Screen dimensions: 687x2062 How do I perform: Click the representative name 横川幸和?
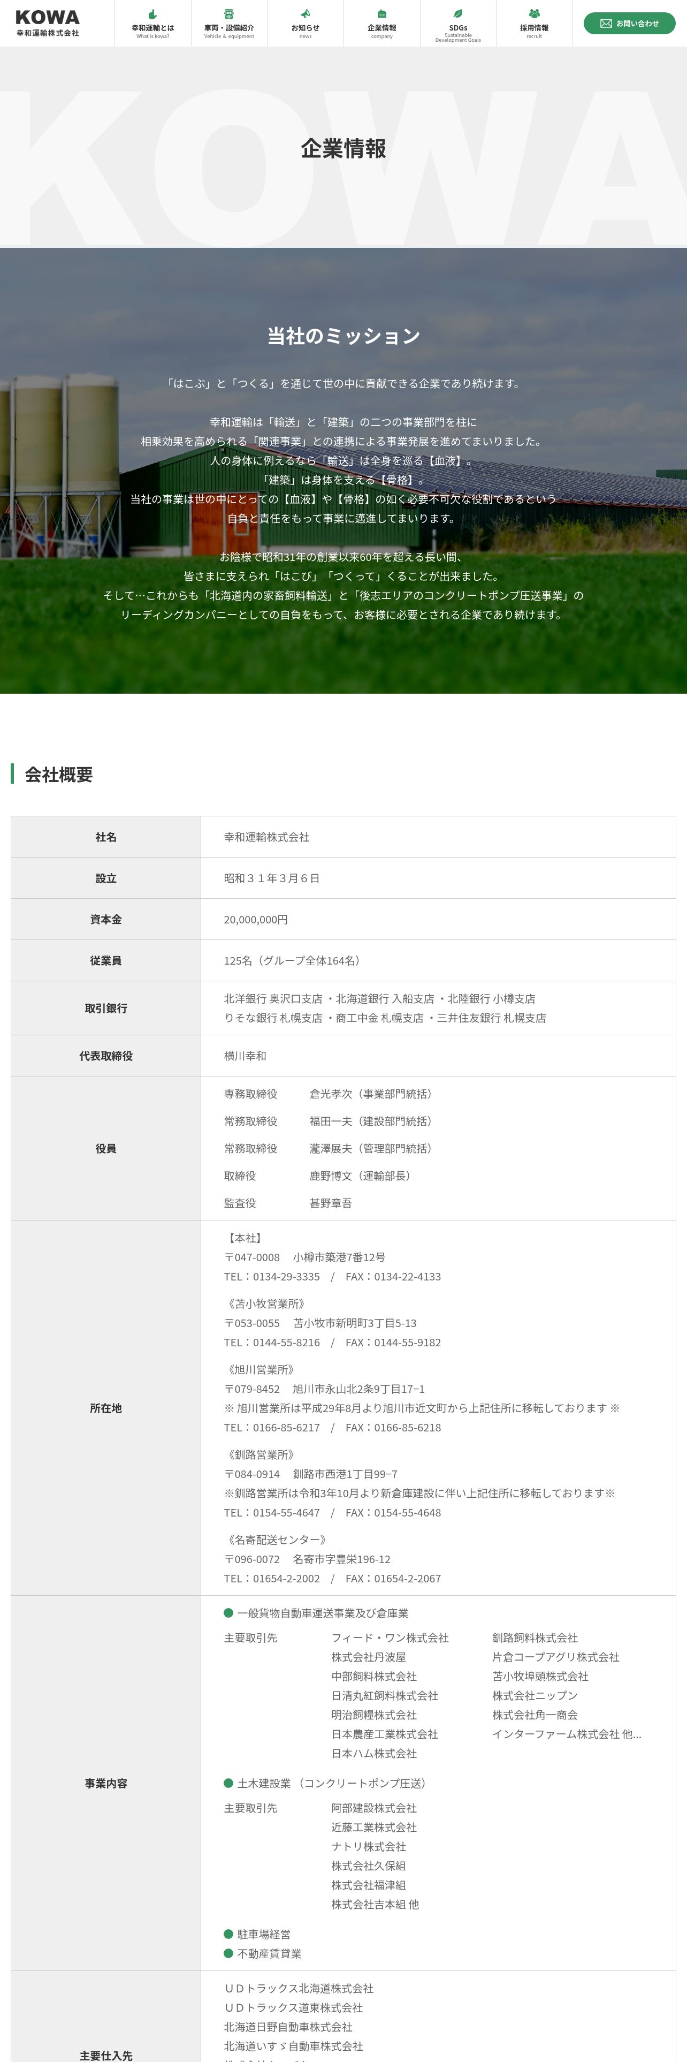245,1056
